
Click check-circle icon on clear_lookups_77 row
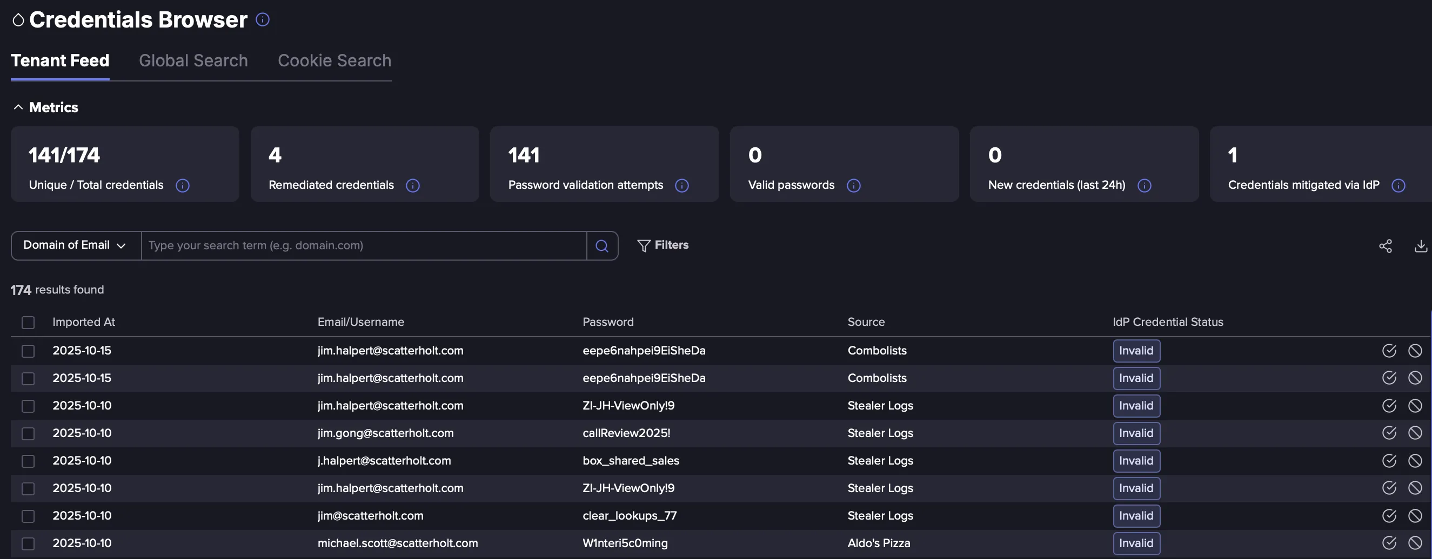pyautogui.click(x=1389, y=516)
